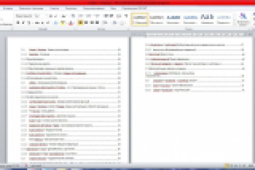This screenshot has width=255, height=170.
Task: Click the Multilevel List icon
Action: click(x=97, y=16)
